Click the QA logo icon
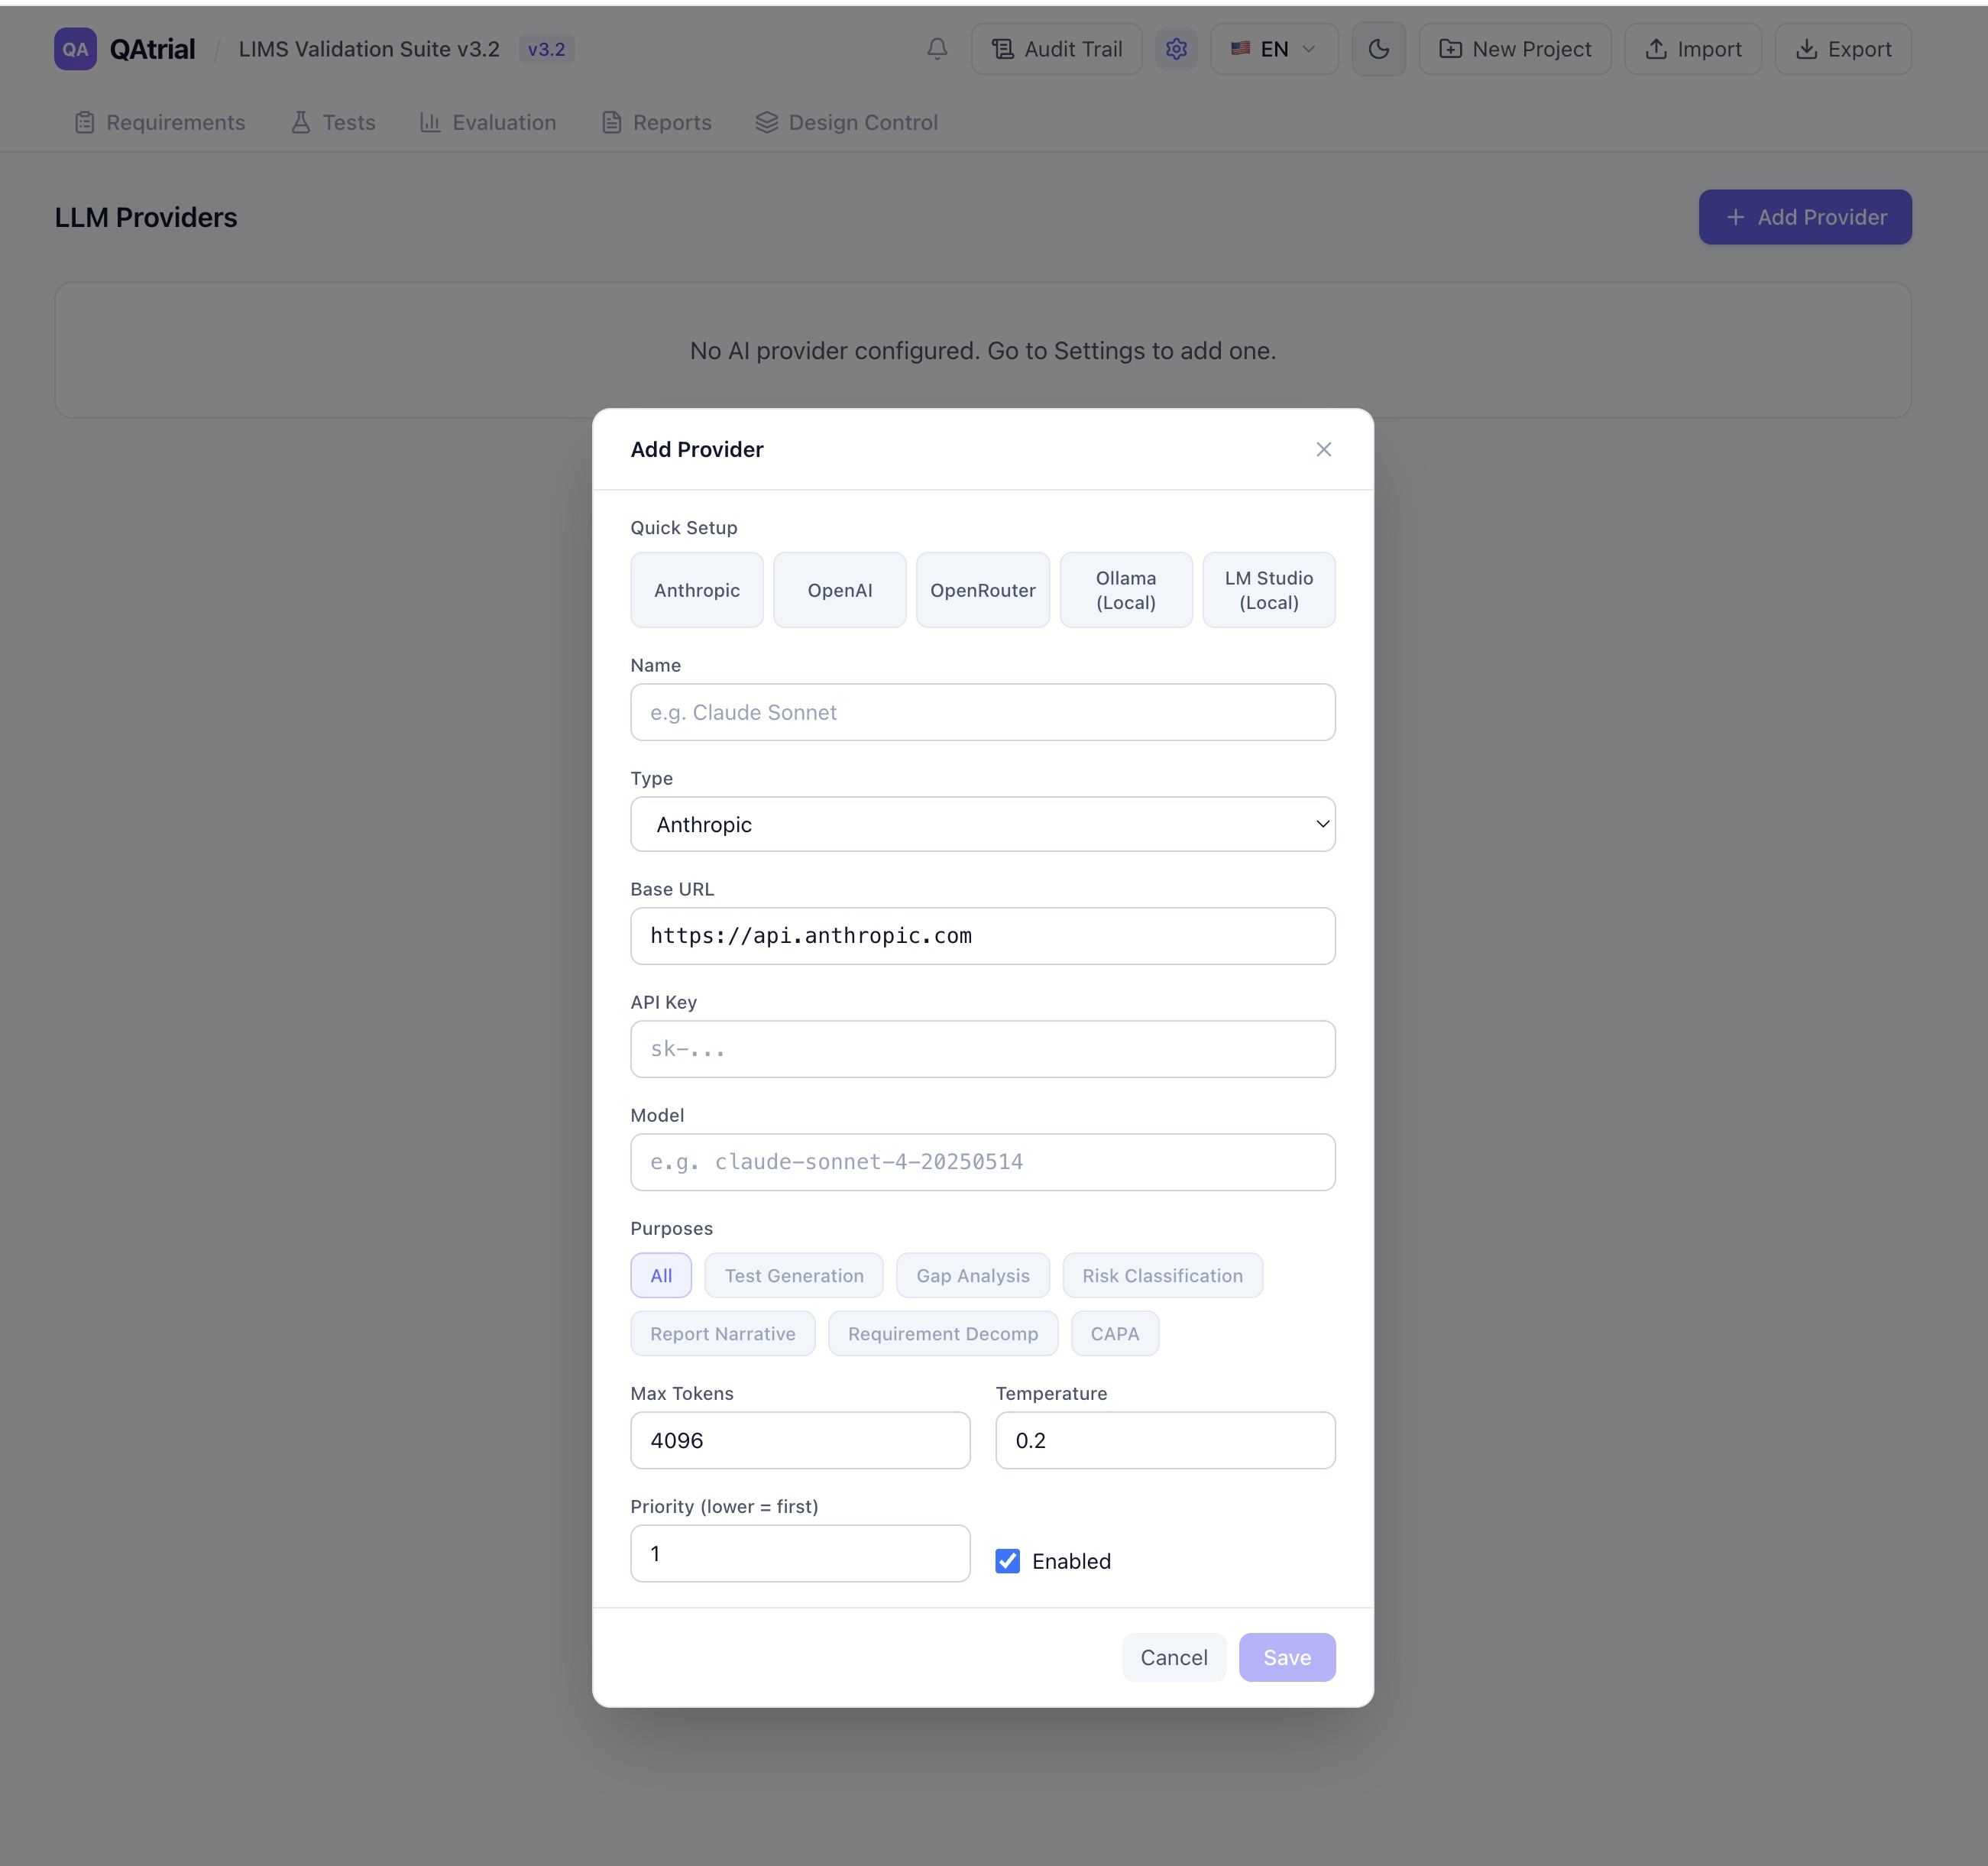The height and width of the screenshot is (1866, 1988). coord(75,49)
